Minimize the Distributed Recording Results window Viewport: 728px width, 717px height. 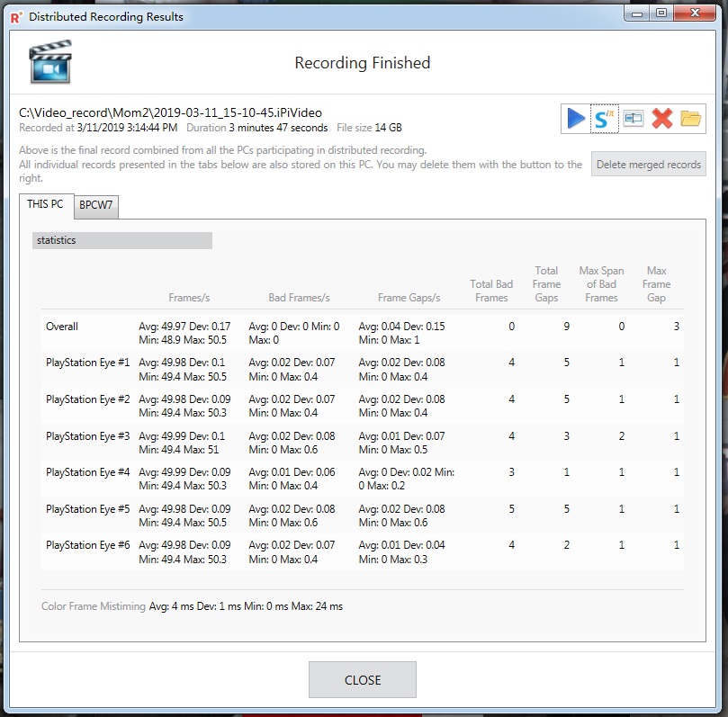pyautogui.click(x=637, y=13)
